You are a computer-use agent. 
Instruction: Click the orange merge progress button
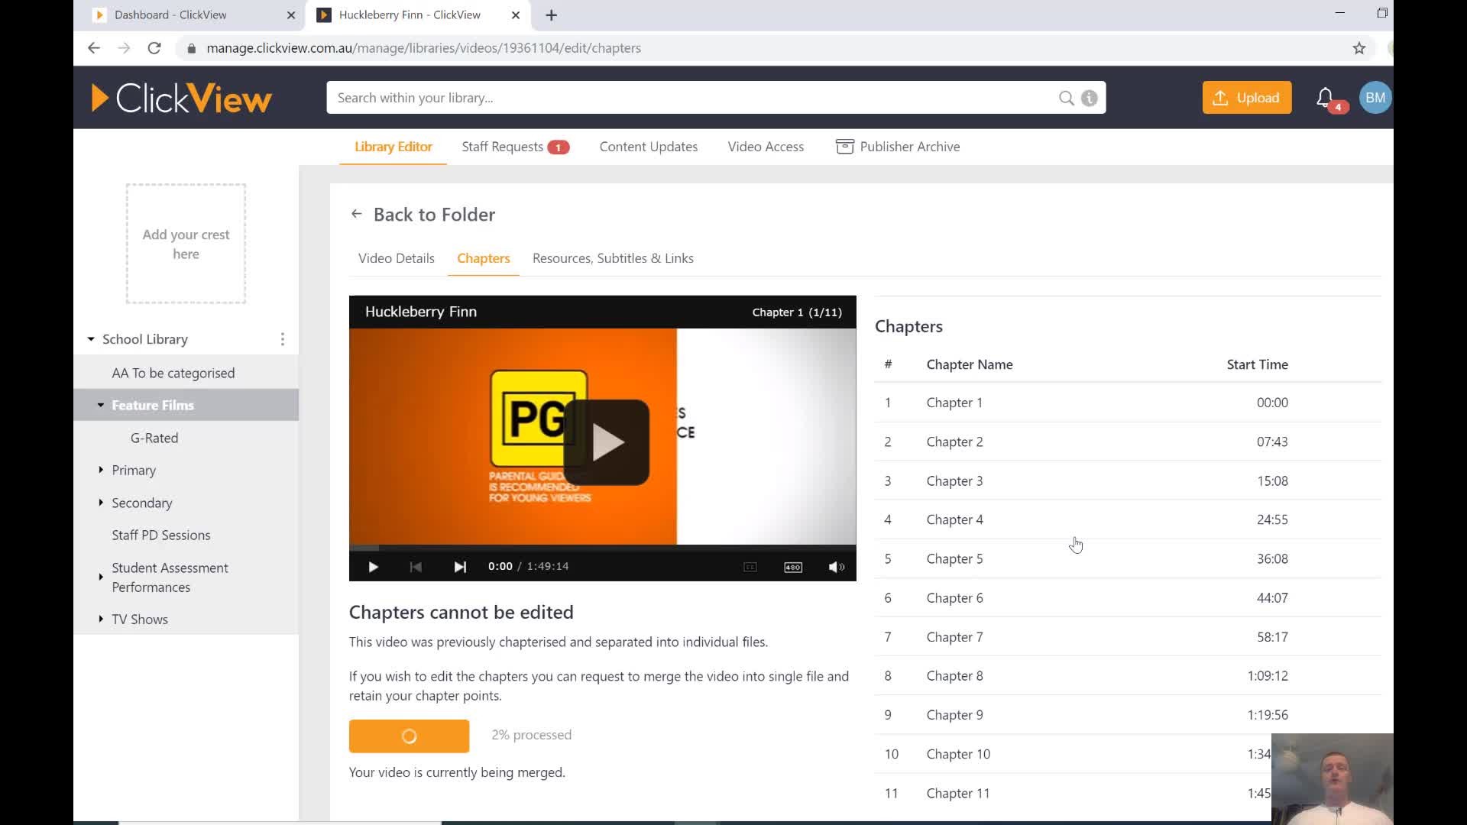click(409, 736)
